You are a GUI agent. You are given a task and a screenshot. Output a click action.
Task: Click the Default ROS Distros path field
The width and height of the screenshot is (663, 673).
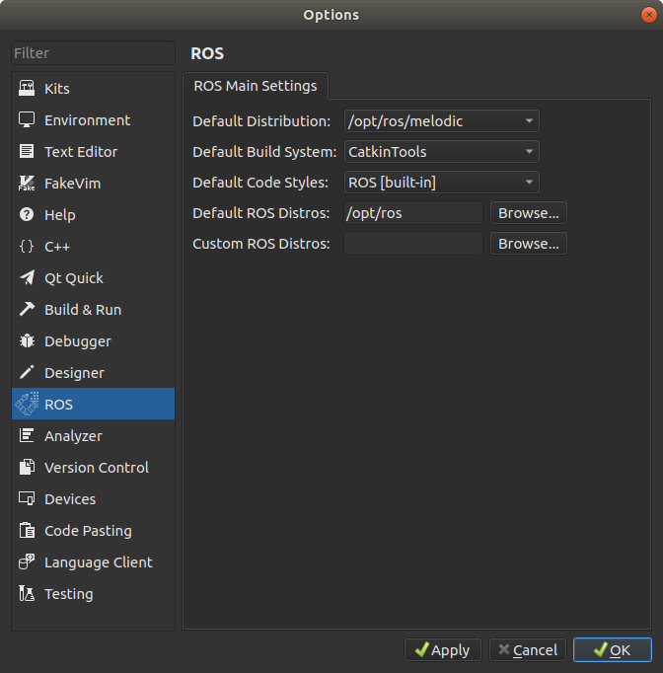pos(413,213)
